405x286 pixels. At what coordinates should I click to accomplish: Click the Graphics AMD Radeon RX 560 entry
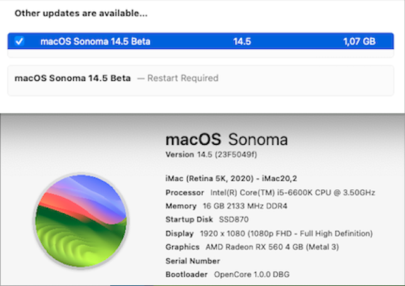click(252, 247)
